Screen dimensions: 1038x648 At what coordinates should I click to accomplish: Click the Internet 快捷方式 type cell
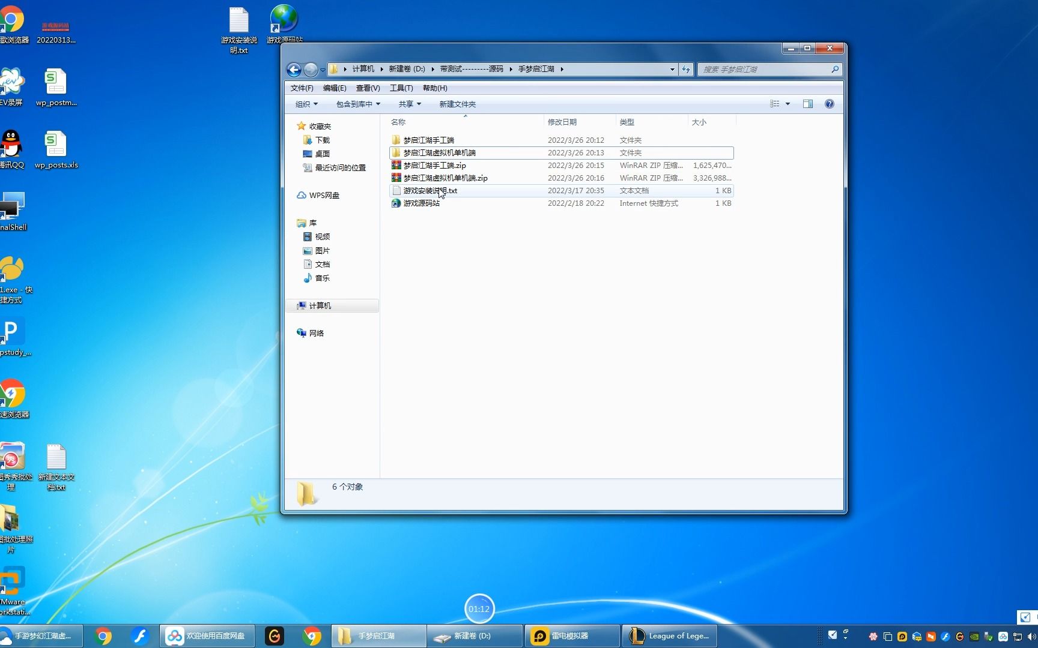coord(649,203)
